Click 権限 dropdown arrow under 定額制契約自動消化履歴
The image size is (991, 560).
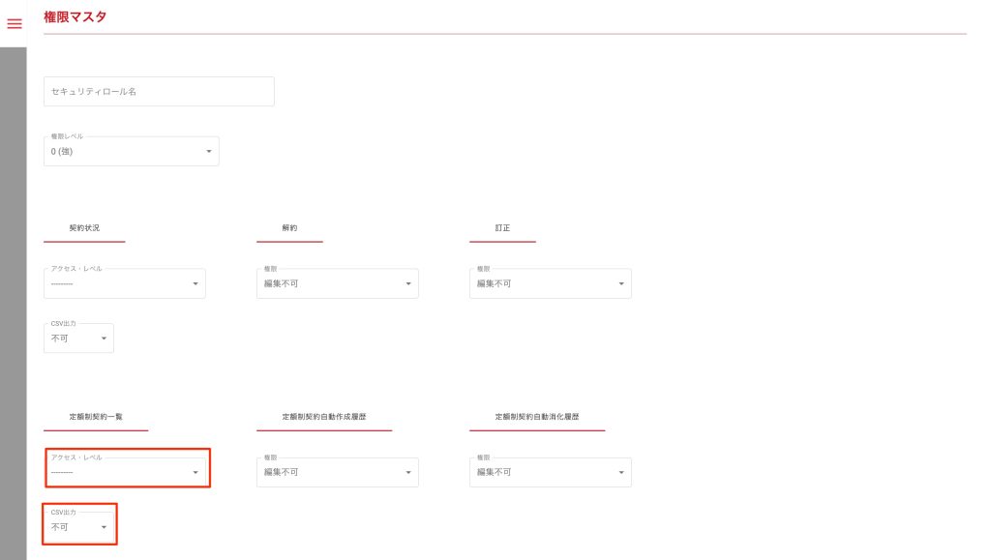(621, 472)
